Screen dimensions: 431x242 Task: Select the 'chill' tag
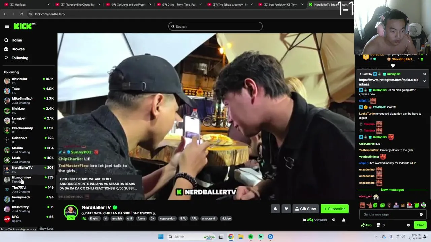point(130,218)
